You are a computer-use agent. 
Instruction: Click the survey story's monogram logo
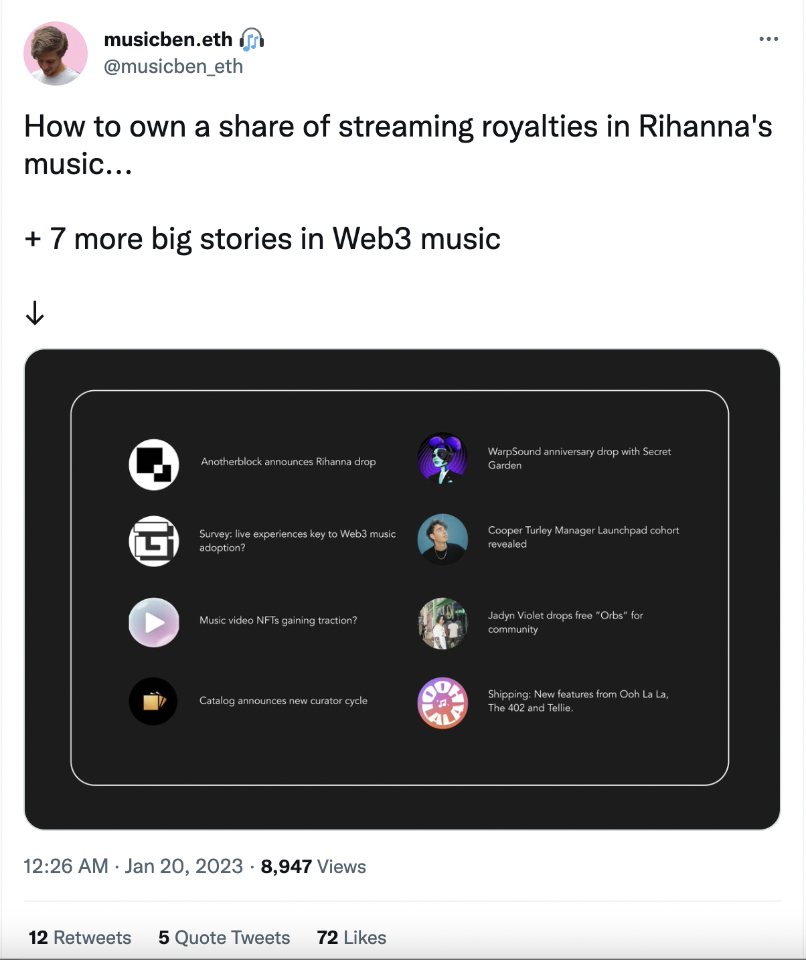pyautogui.click(x=153, y=541)
